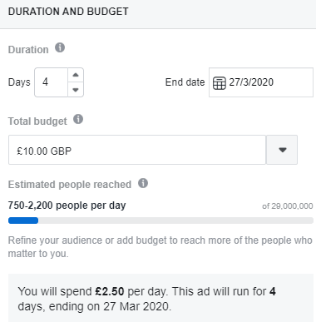Click the grey part of the reach bar
The width and height of the screenshot is (316, 322).
(x=175, y=220)
